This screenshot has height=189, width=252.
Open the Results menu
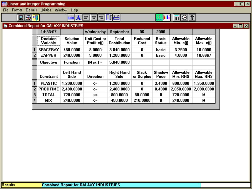coord(31,10)
